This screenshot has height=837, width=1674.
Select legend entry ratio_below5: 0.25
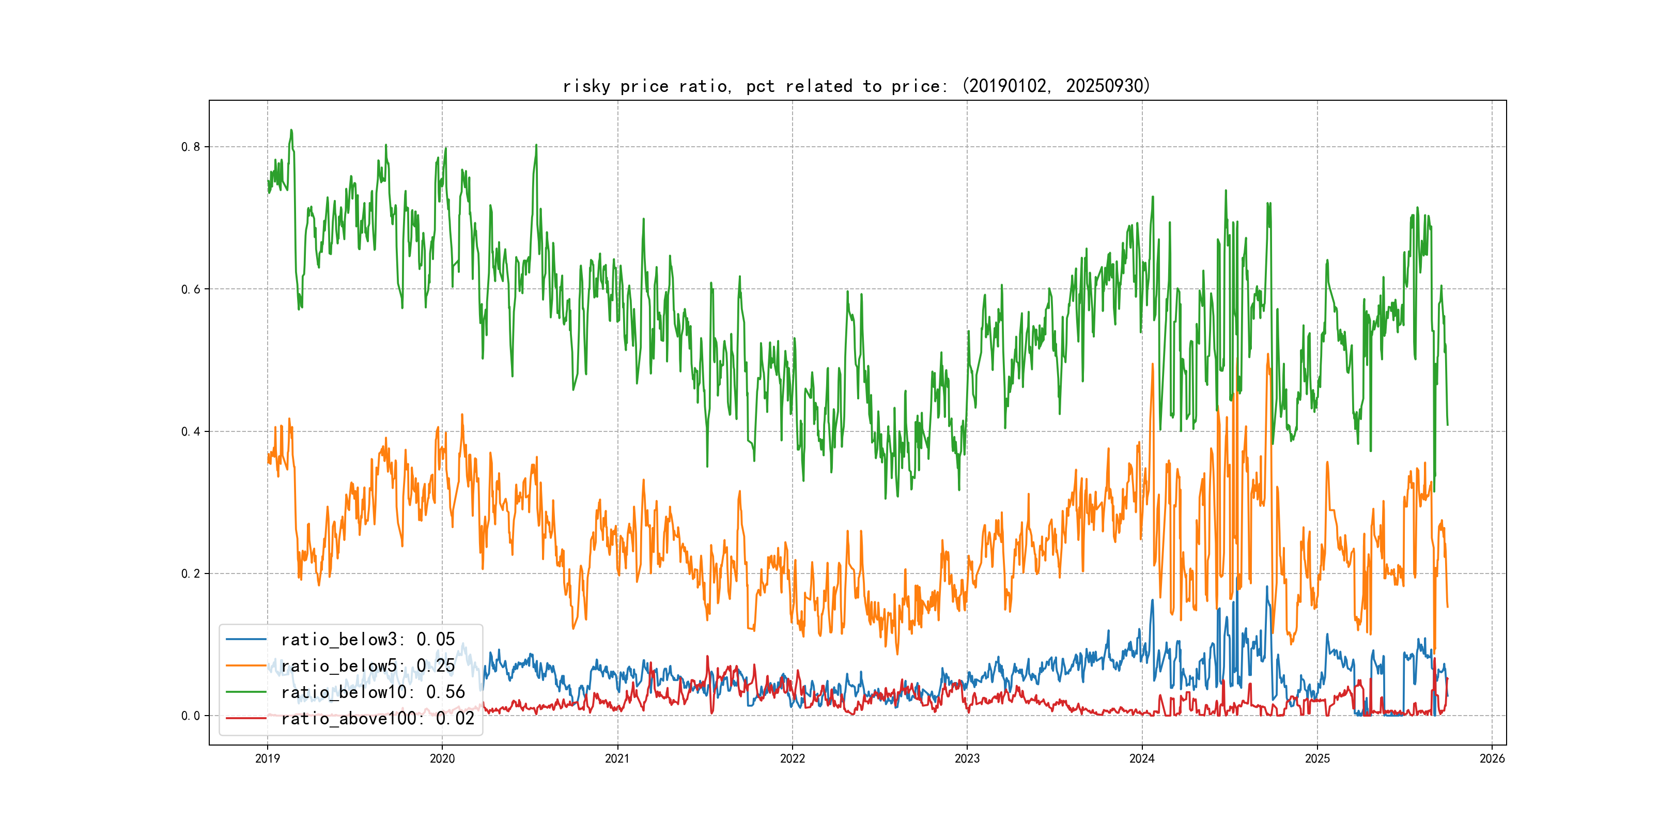[x=368, y=665]
